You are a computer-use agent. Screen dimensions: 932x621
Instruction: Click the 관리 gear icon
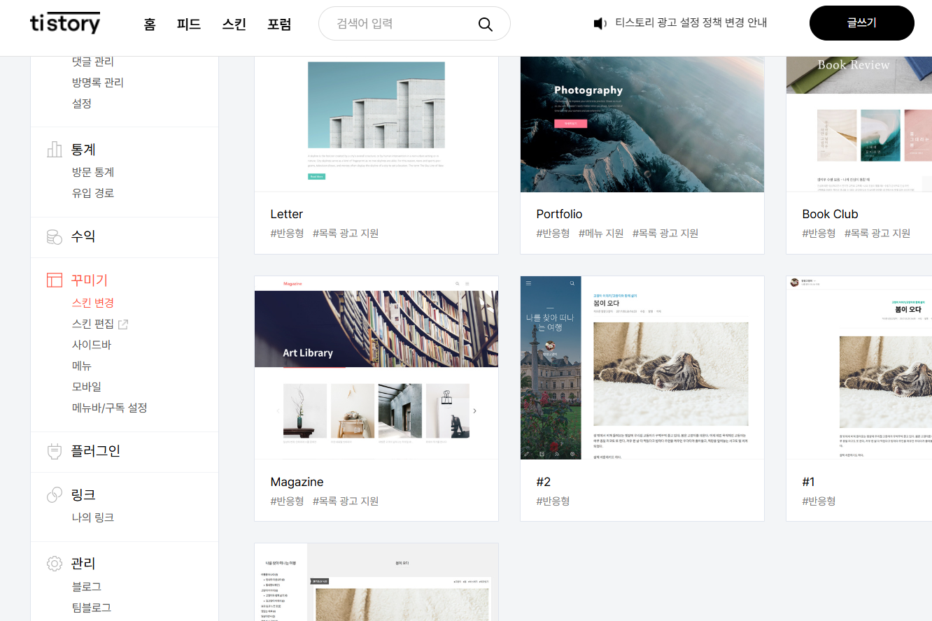[55, 564]
